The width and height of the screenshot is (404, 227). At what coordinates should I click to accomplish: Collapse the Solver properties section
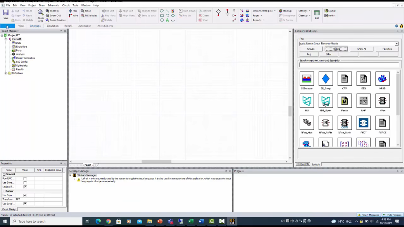pyautogui.click(x=4, y=191)
